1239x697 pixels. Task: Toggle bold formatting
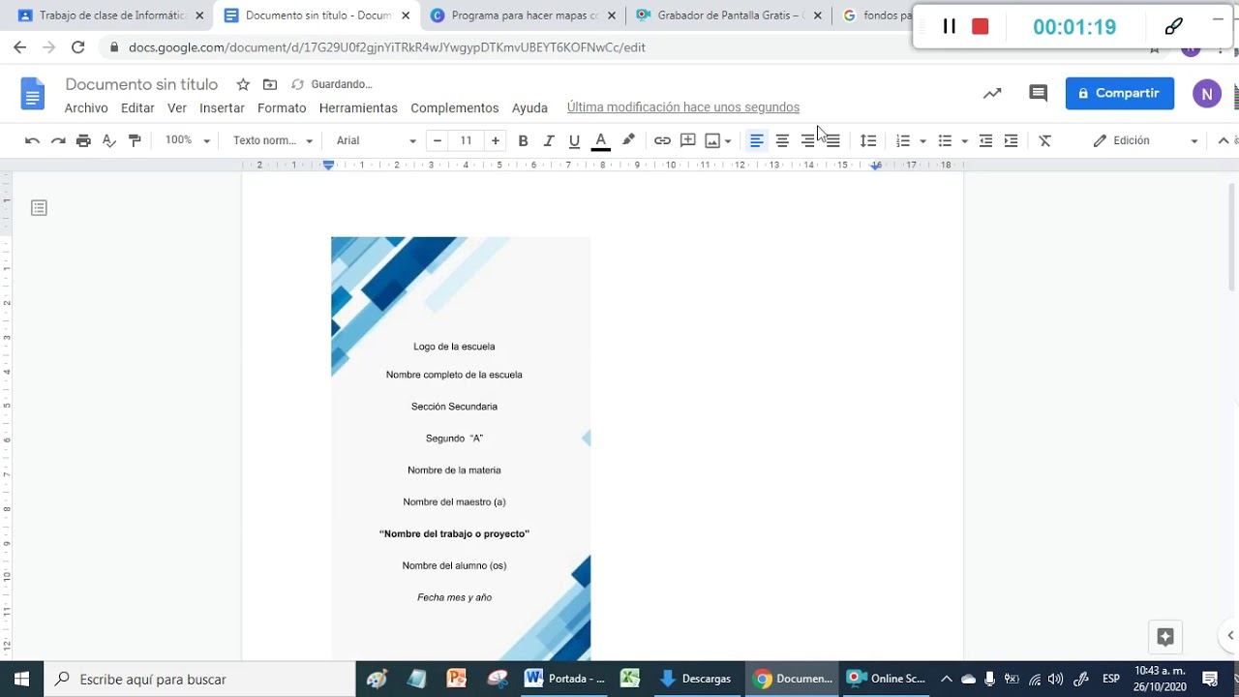click(523, 140)
